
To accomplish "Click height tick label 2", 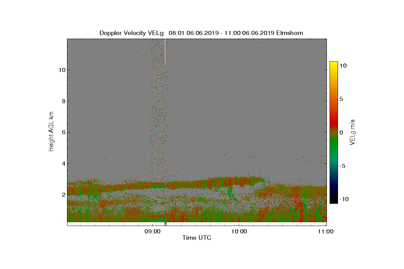I will (x=63, y=195).
